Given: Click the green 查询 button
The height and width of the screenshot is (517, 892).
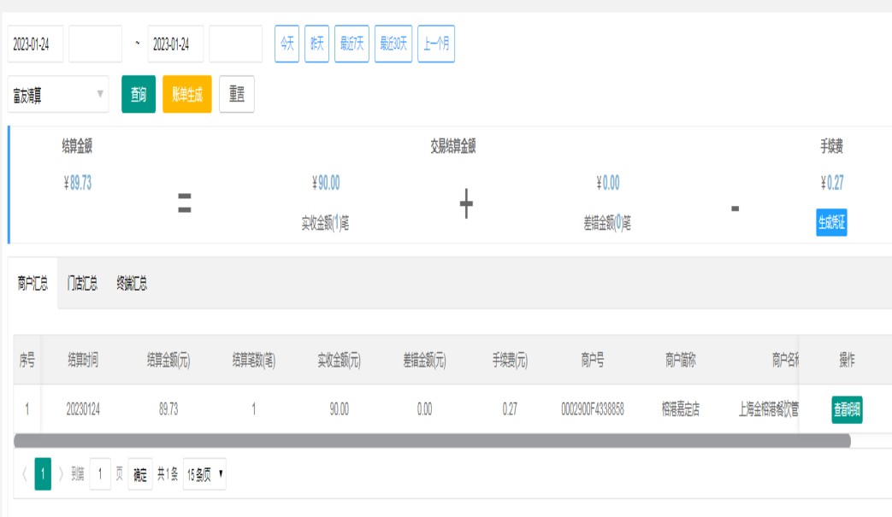Looking at the screenshot, I should [139, 95].
